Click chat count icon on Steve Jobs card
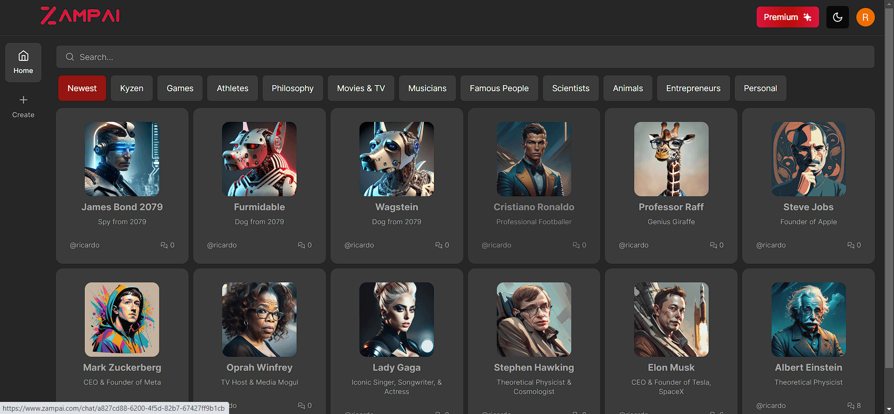 [x=851, y=245]
